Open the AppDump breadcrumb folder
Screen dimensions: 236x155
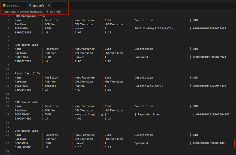pyautogui.click(x=9, y=12)
